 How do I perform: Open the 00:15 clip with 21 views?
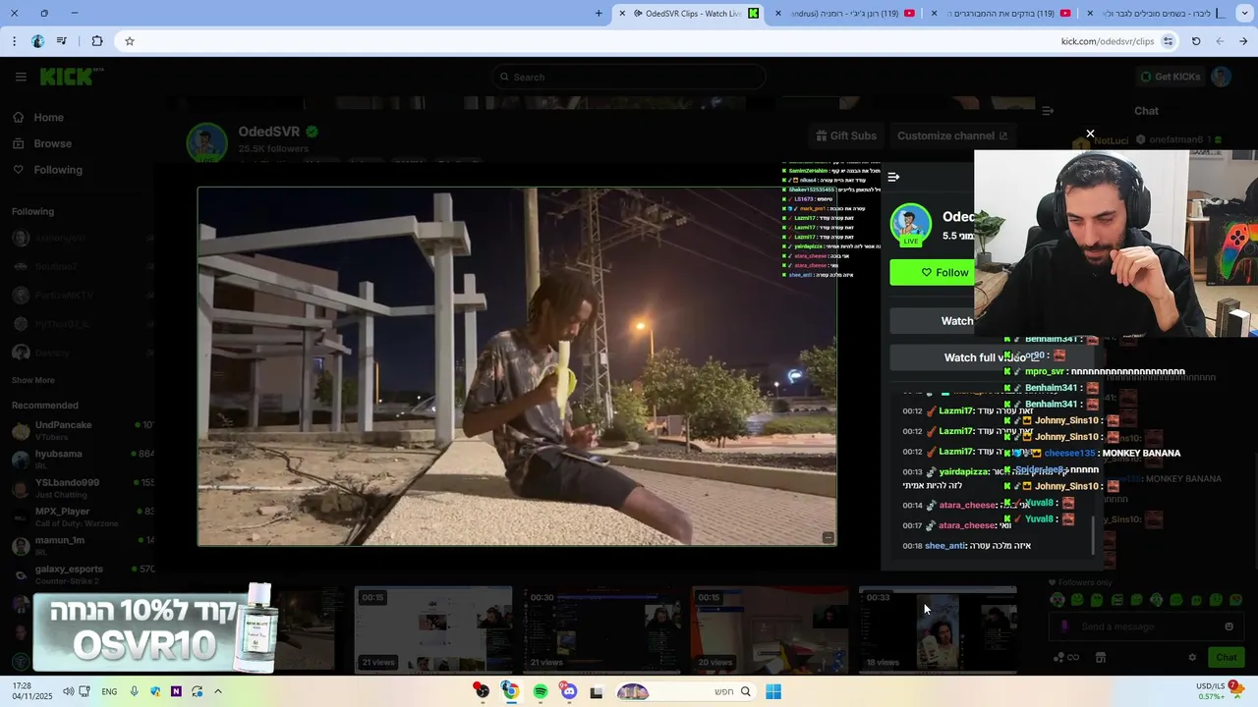click(x=433, y=629)
